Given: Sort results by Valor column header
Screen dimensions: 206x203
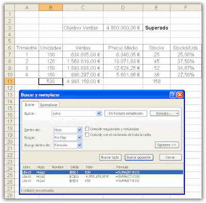Looking at the screenshot, I should (x=98, y=167).
